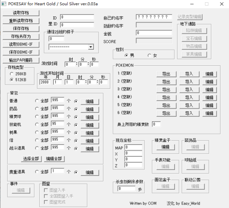229x208 pixels.
Task: Select 个 count radio for 药品
Action: [76, 109]
